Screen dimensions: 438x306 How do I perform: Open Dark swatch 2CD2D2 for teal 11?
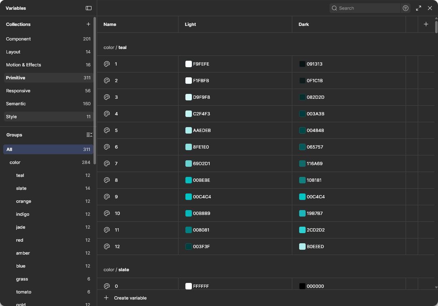[x=302, y=230]
